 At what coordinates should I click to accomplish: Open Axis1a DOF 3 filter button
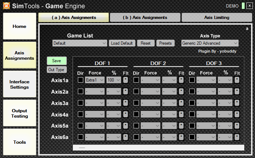237,80
